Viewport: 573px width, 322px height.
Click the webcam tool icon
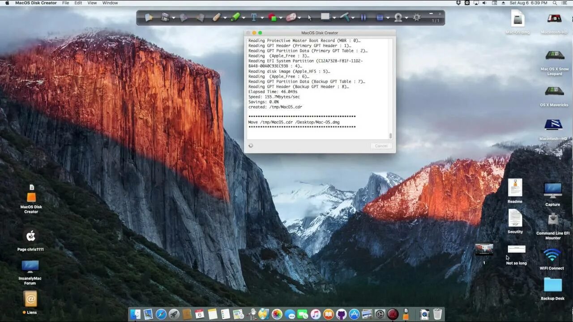tap(398, 17)
